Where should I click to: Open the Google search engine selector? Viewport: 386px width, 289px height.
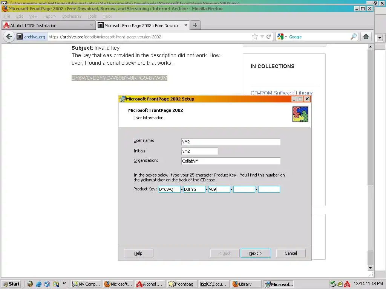(282, 37)
